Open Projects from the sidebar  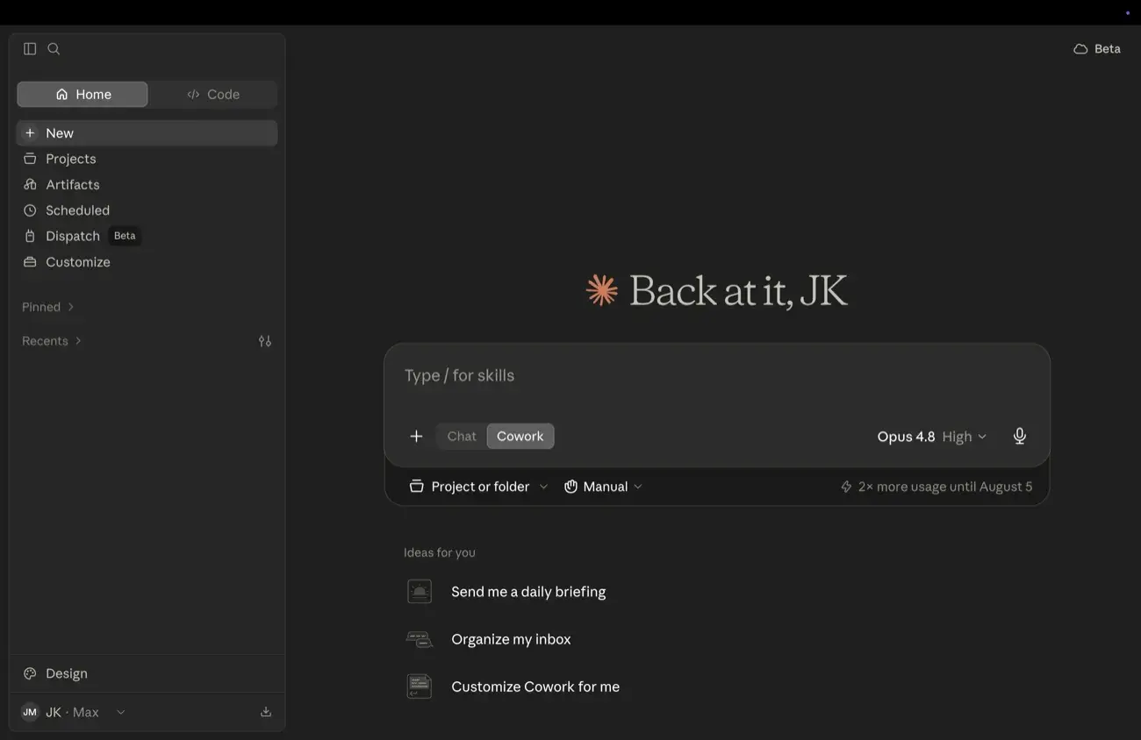pyautogui.click(x=147, y=159)
